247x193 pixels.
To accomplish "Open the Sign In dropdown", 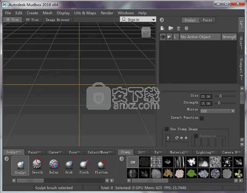I will click(x=138, y=20).
